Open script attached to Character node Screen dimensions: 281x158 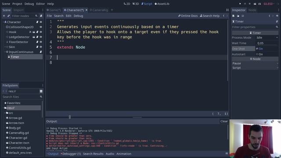(x=37, y=22)
